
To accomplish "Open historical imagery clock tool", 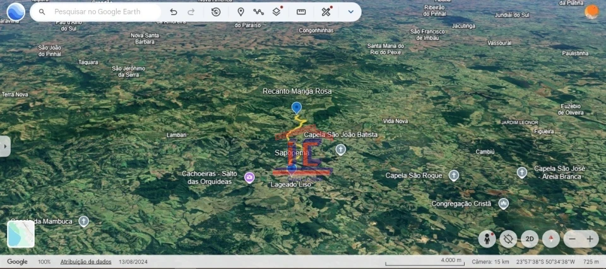I will point(216,12).
